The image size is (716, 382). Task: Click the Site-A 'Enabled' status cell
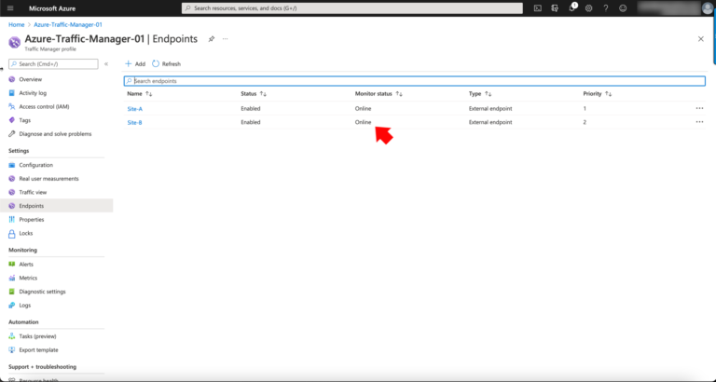[250, 109]
